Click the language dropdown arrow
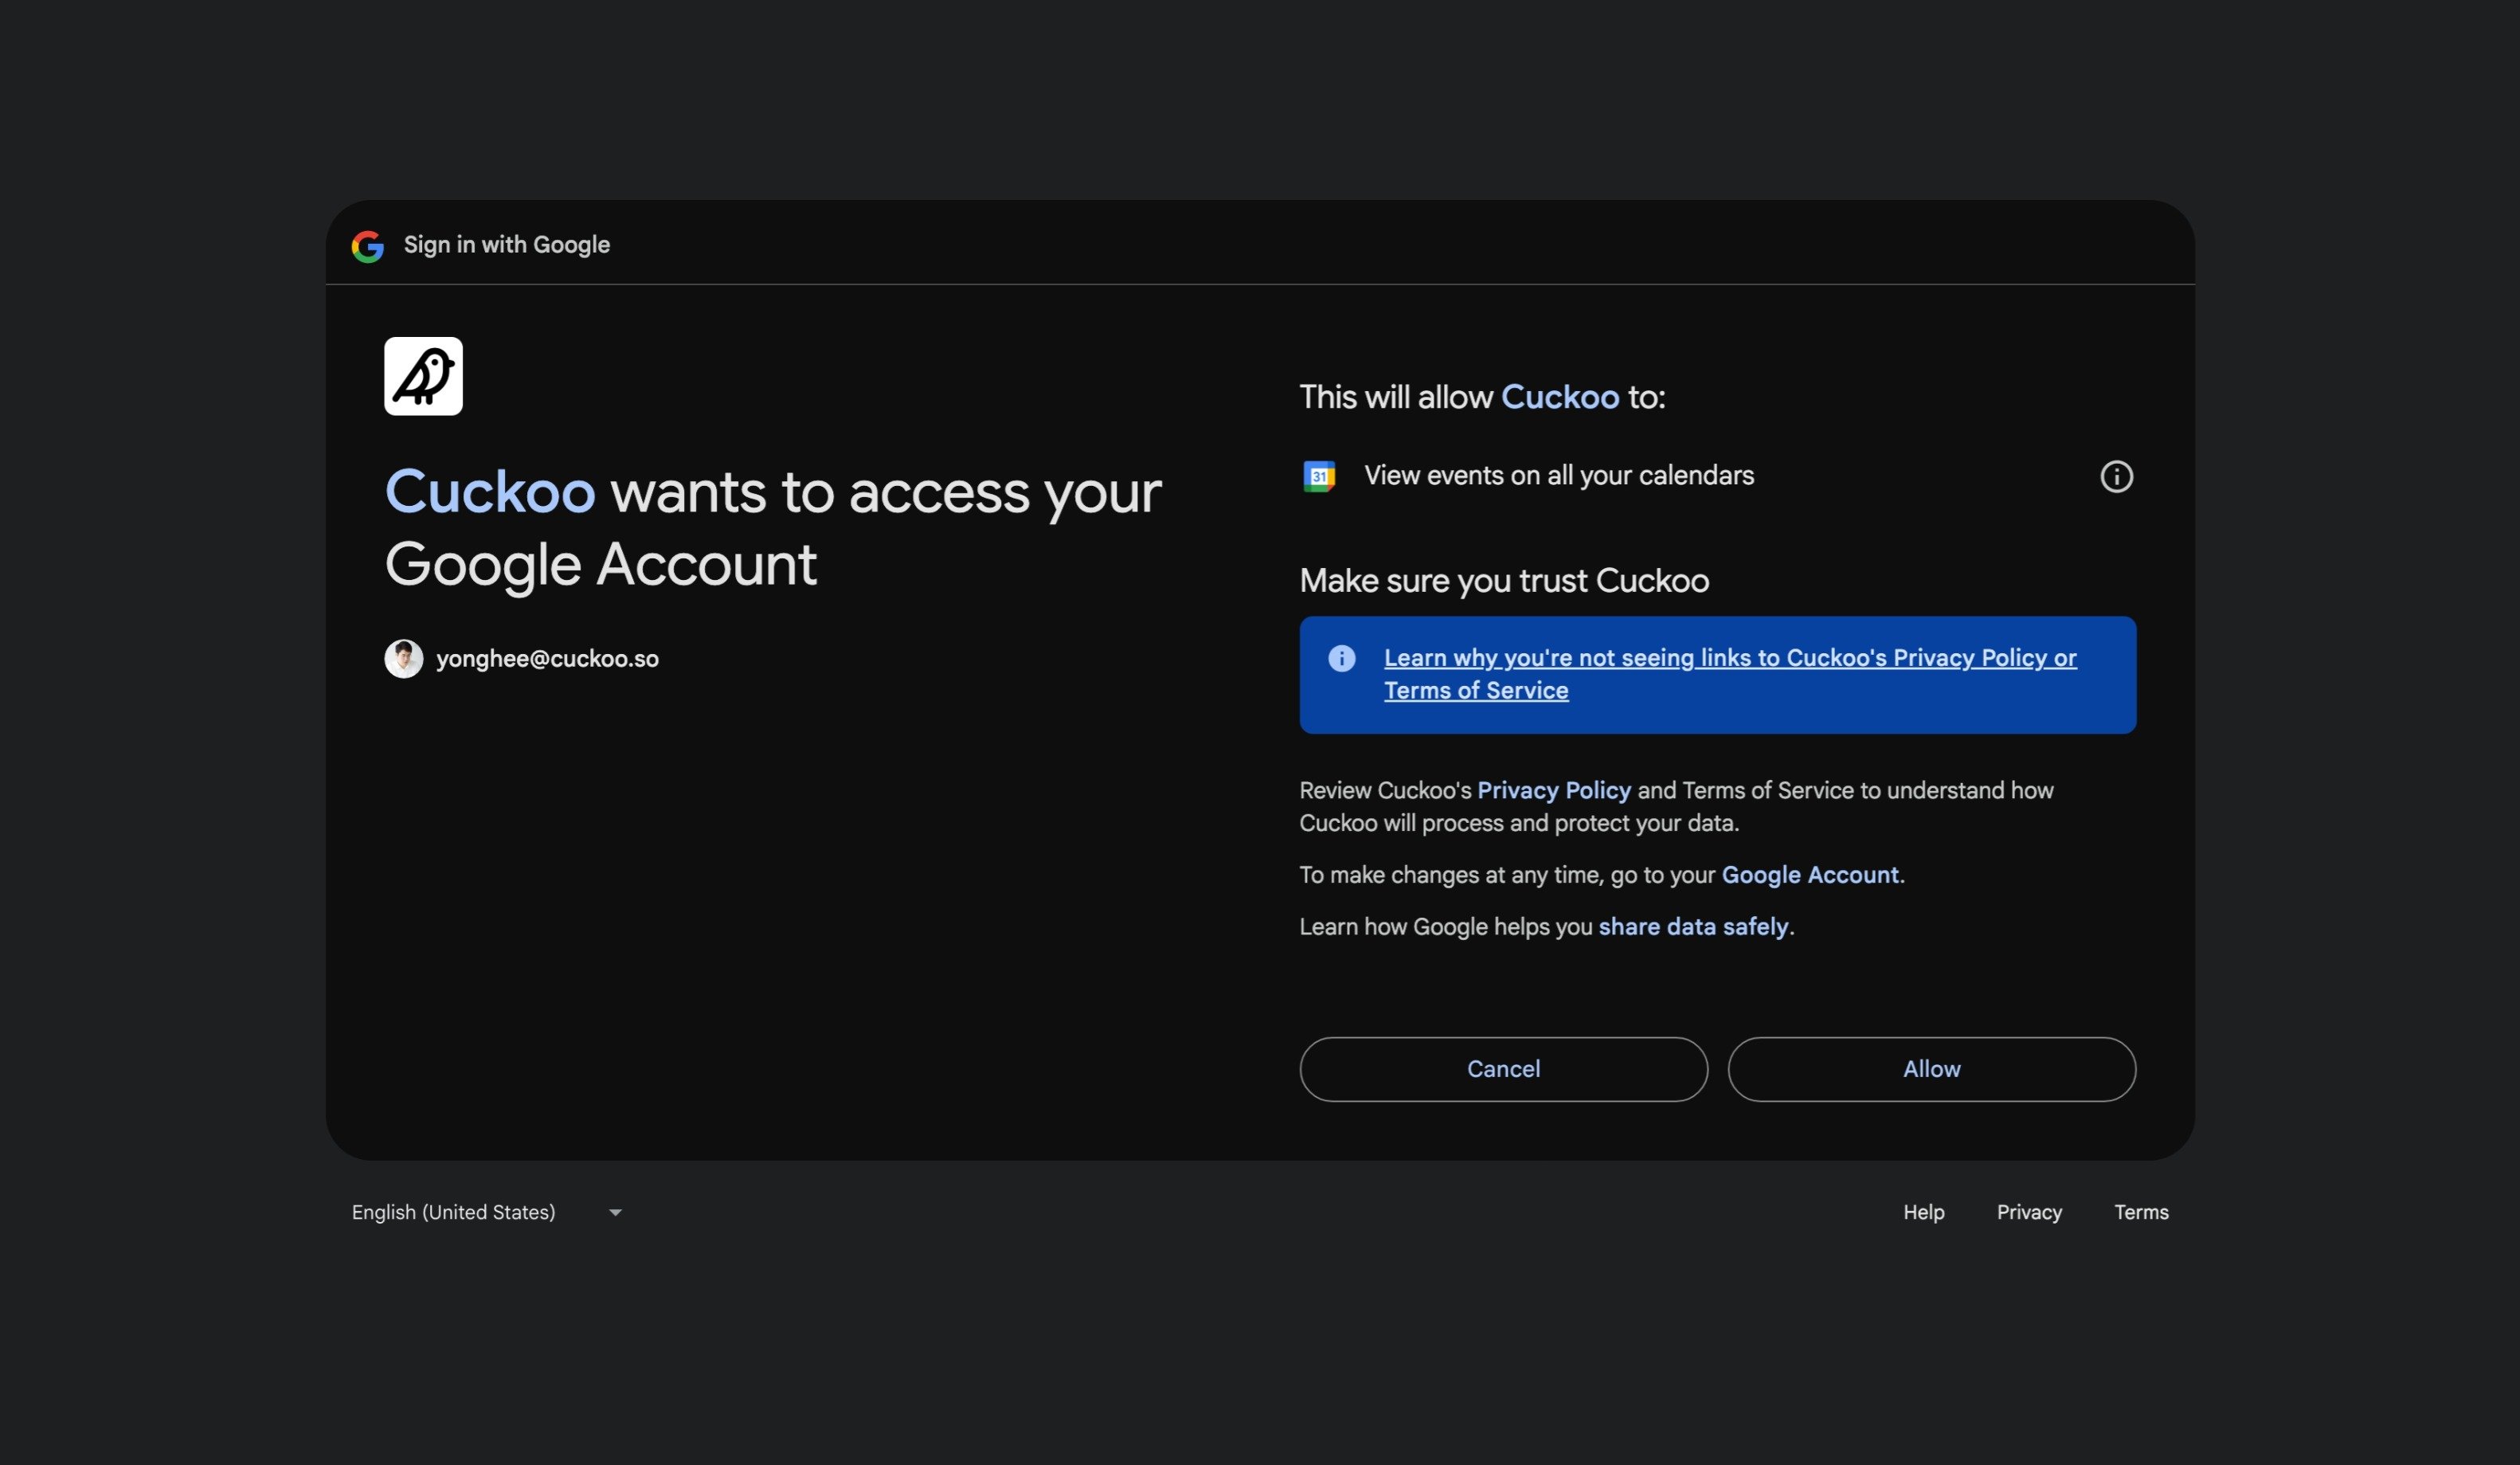Screen dimensions: 2520x1465 (x=615, y=1212)
